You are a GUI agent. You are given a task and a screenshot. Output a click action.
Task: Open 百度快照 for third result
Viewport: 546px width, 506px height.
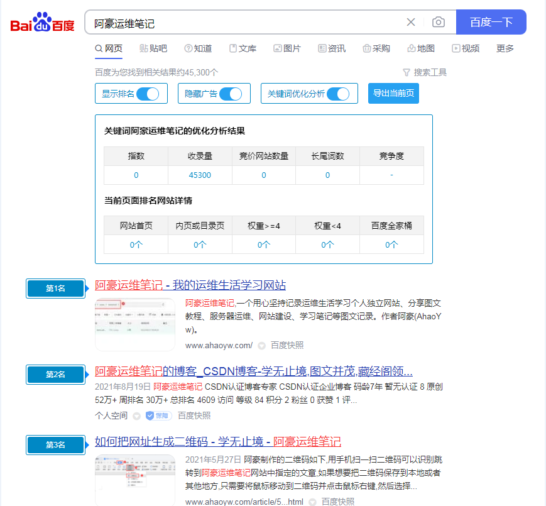click(338, 502)
